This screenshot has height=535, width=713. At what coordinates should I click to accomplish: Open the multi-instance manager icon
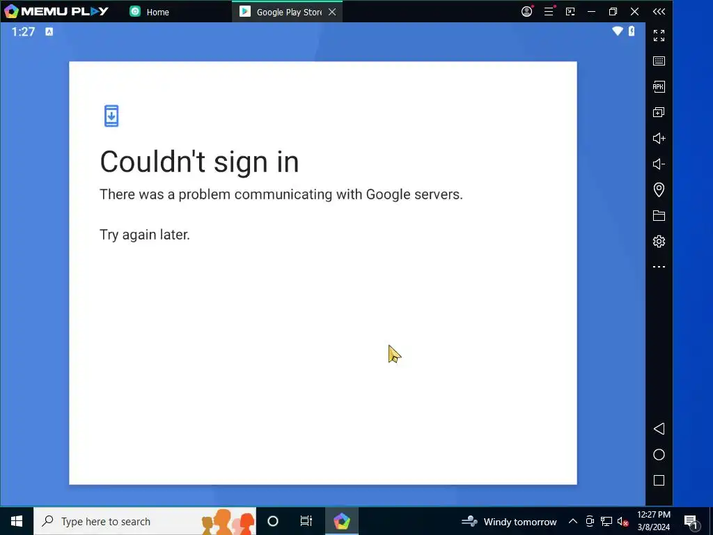(659, 112)
